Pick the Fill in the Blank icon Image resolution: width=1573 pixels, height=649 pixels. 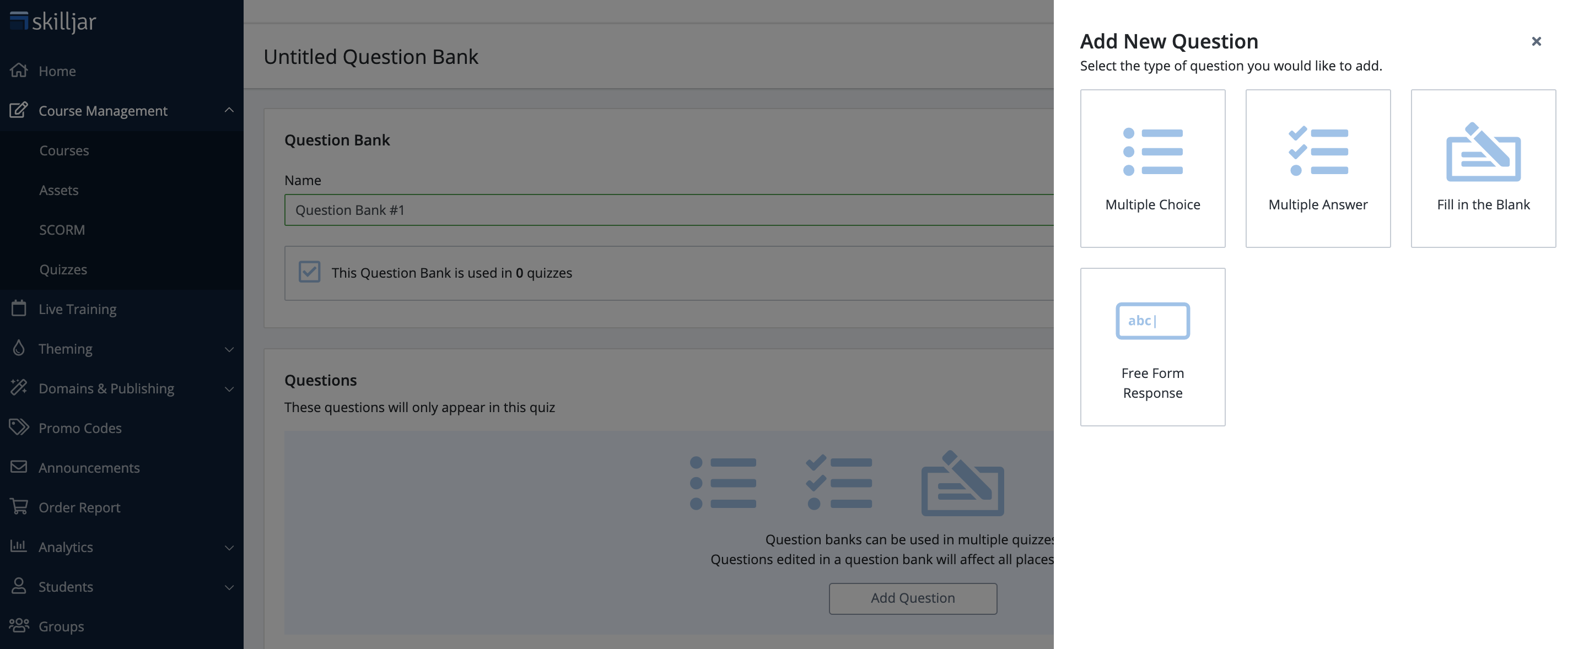click(x=1483, y=152)
